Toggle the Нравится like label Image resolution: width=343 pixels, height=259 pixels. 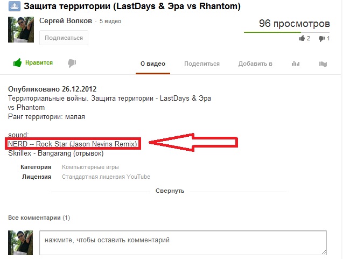[39, 62]
